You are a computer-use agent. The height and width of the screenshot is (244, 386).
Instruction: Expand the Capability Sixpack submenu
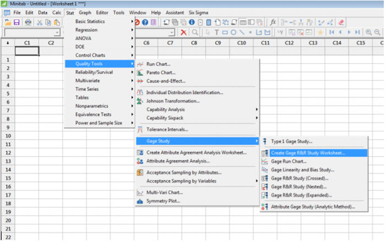point(198,118)
